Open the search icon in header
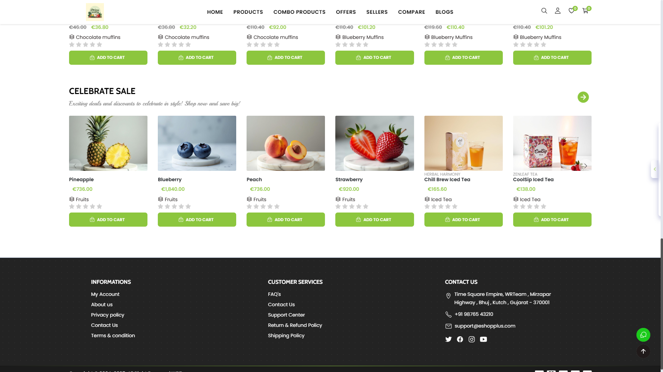 [x=544, y=11]
